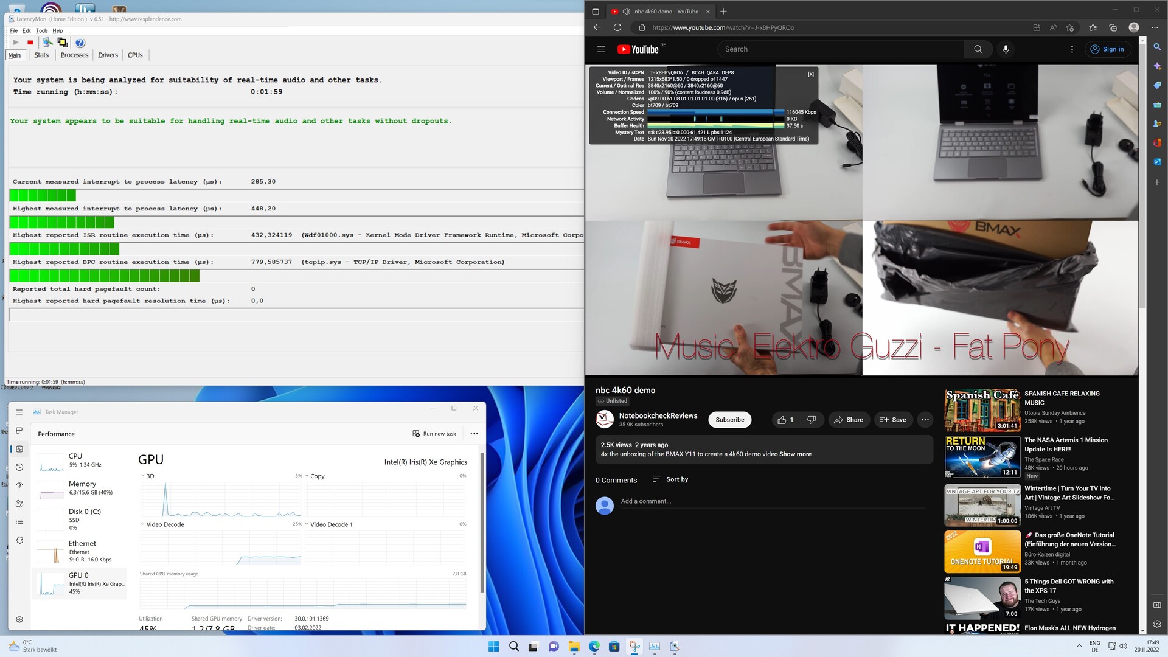Open App history in Task Manager sidebar
This screenshot has width=1168, height=657.
19,467
